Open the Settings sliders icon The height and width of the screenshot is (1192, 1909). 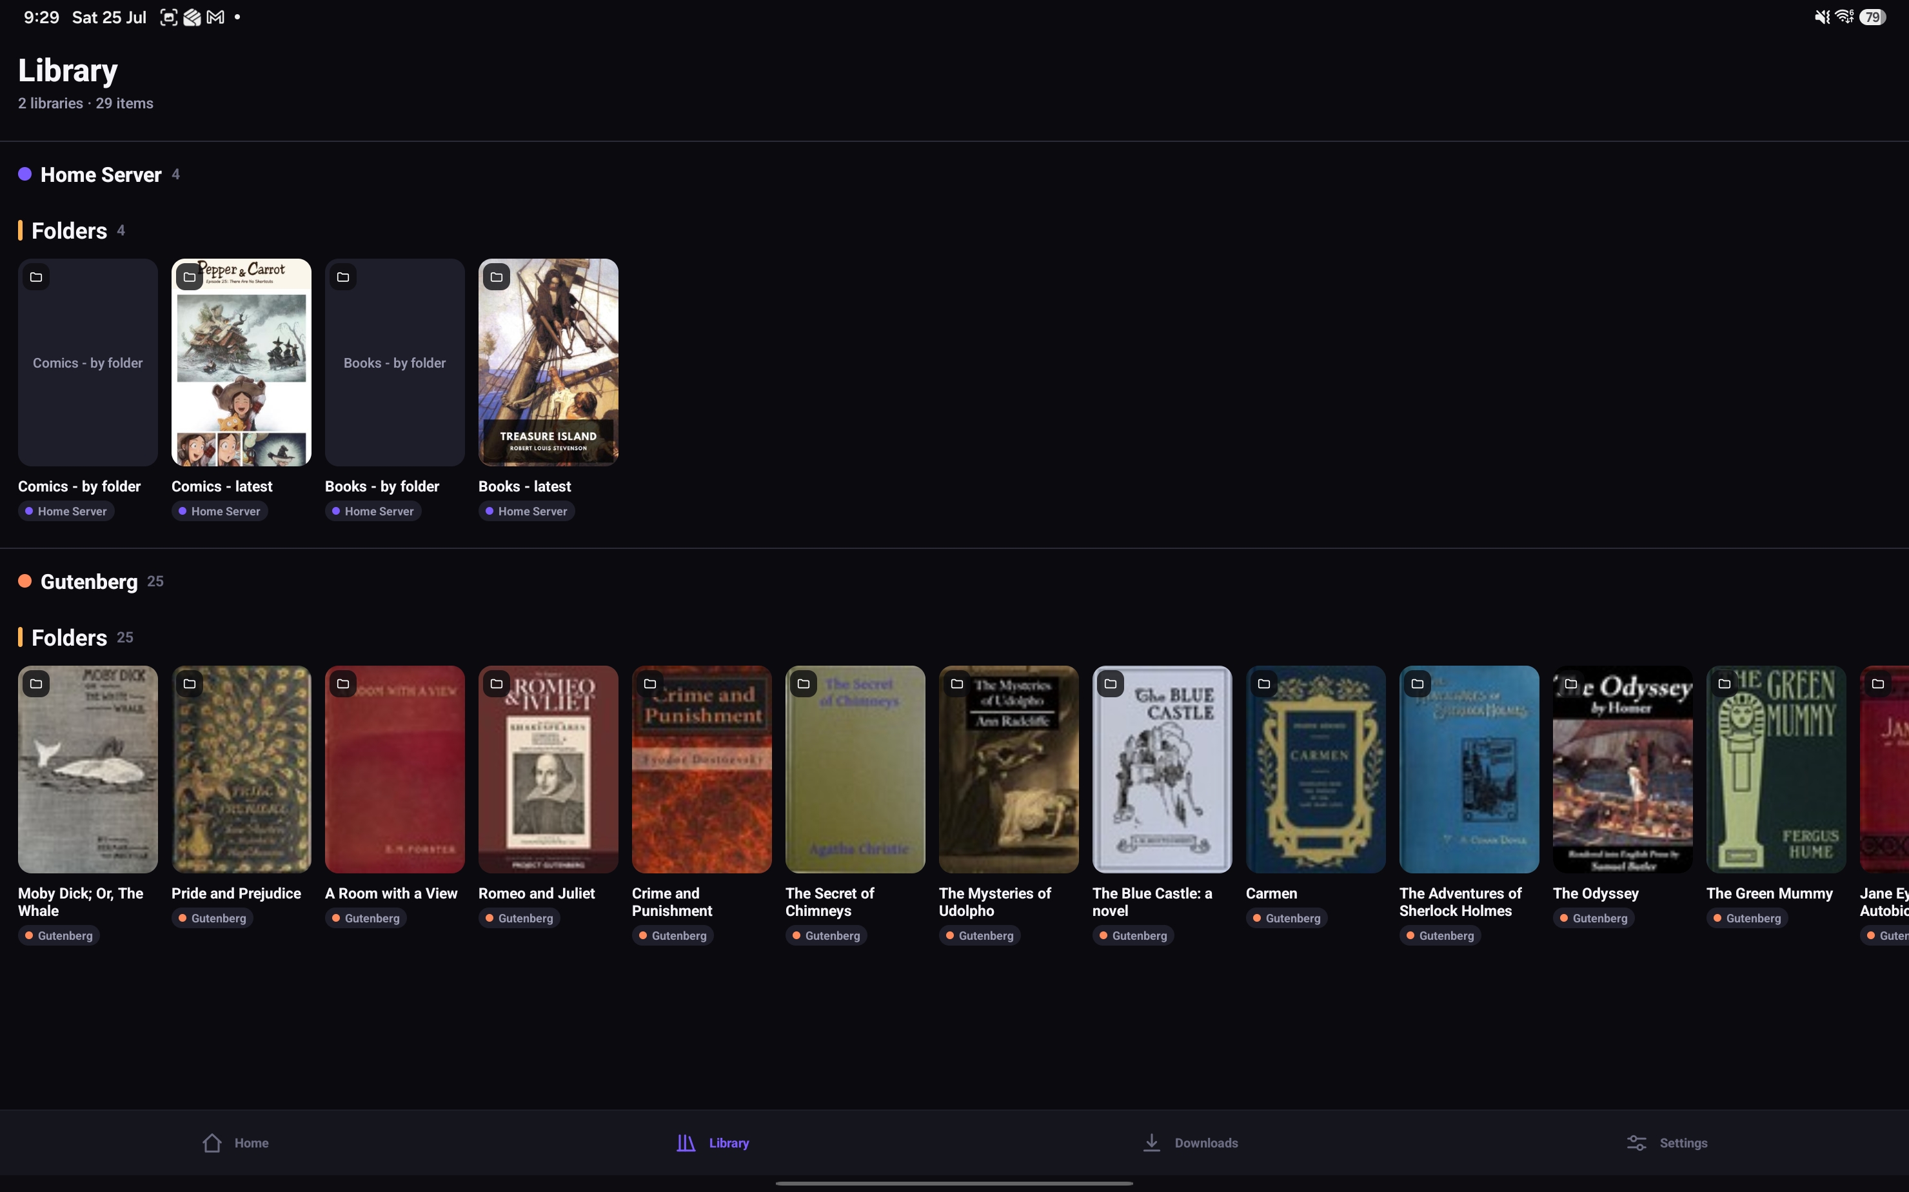click(1636, 1142)
